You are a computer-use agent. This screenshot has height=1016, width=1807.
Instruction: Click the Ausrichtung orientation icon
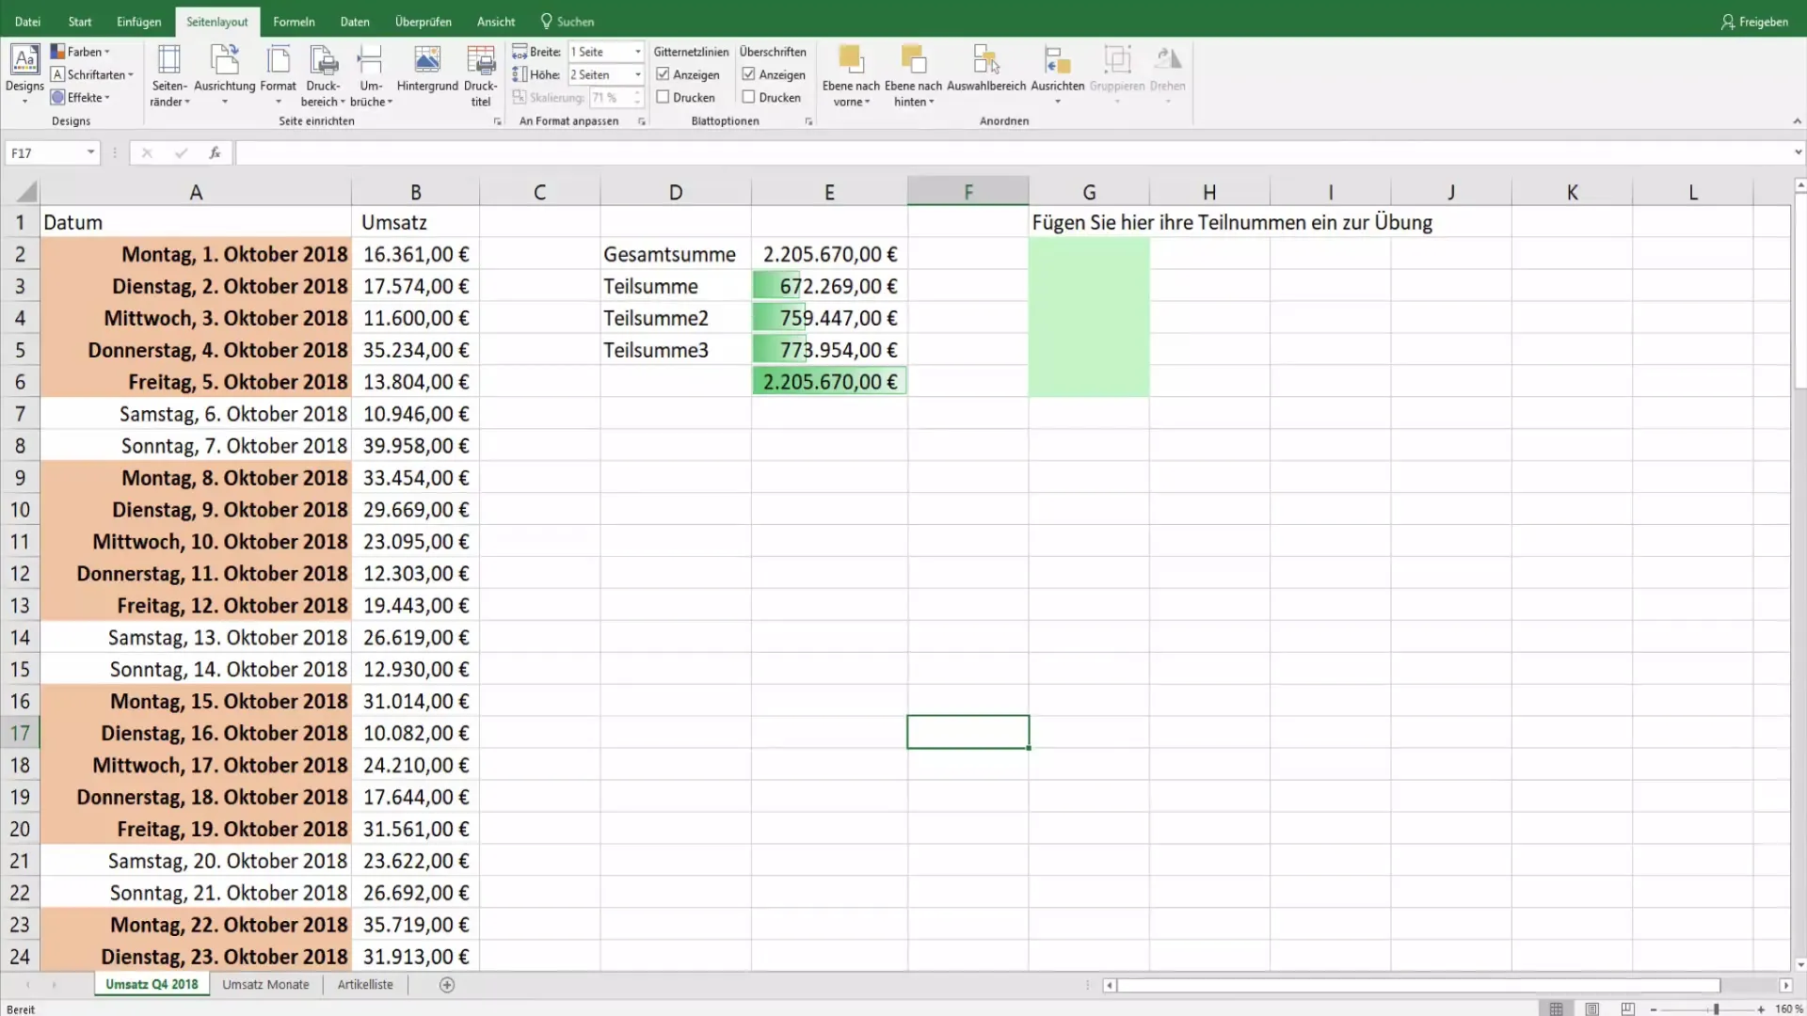coord(224,60)
